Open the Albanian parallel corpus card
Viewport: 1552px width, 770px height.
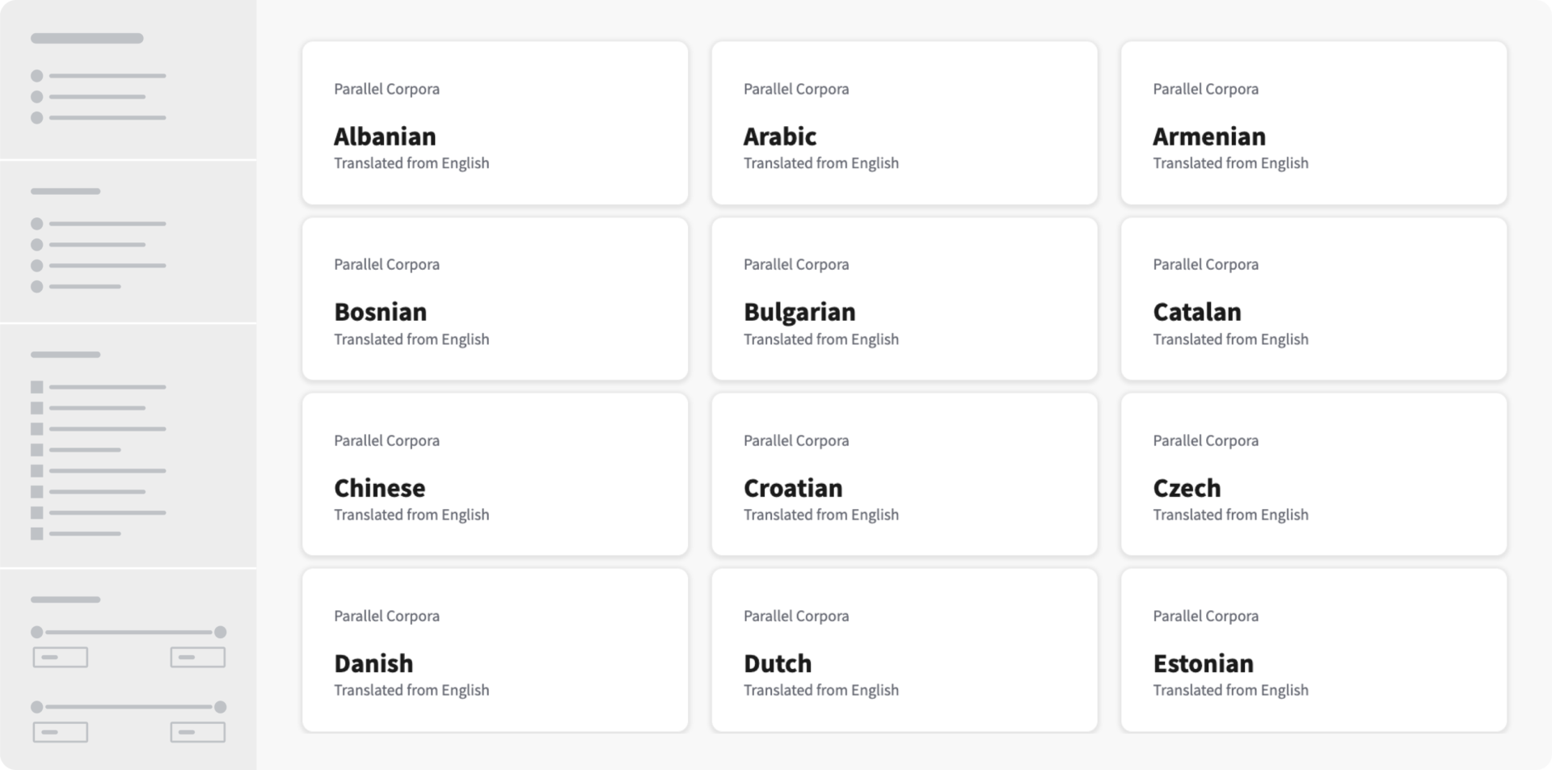pos(495,123)
